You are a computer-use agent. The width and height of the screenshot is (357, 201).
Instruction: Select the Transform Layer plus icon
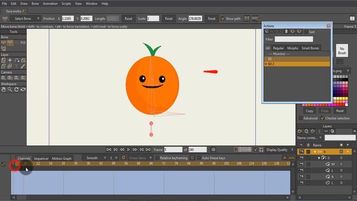pos(10,60)
